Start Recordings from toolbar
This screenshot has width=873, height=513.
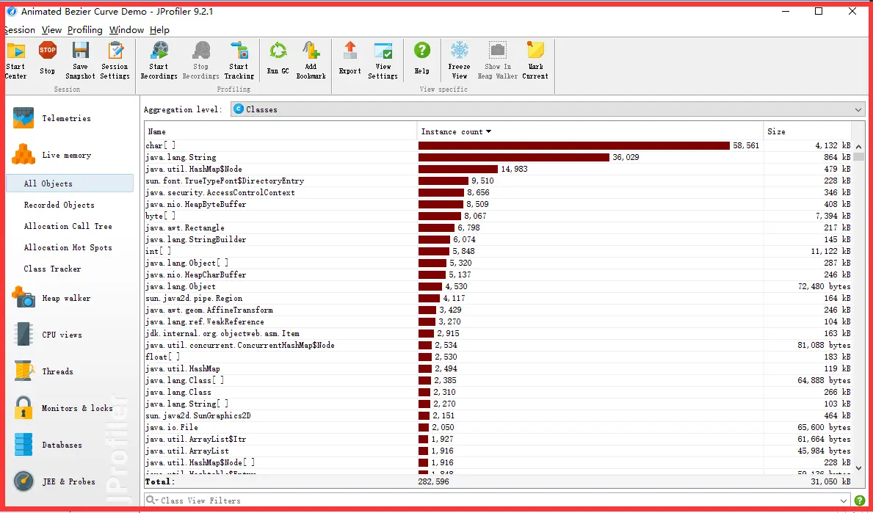click(x=159, y=60)
